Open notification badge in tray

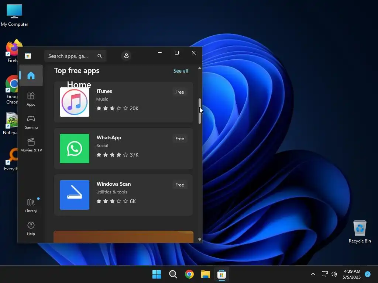point(368,274)
